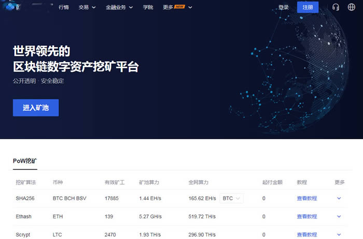Screen dimensions: 363x239
Task: Expand more details for SHA256 row
Action: 339,198
